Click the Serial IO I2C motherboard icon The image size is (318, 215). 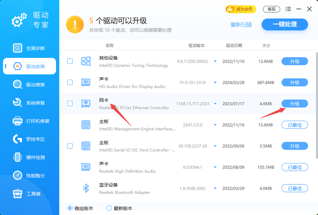click(x=86, y=146)
